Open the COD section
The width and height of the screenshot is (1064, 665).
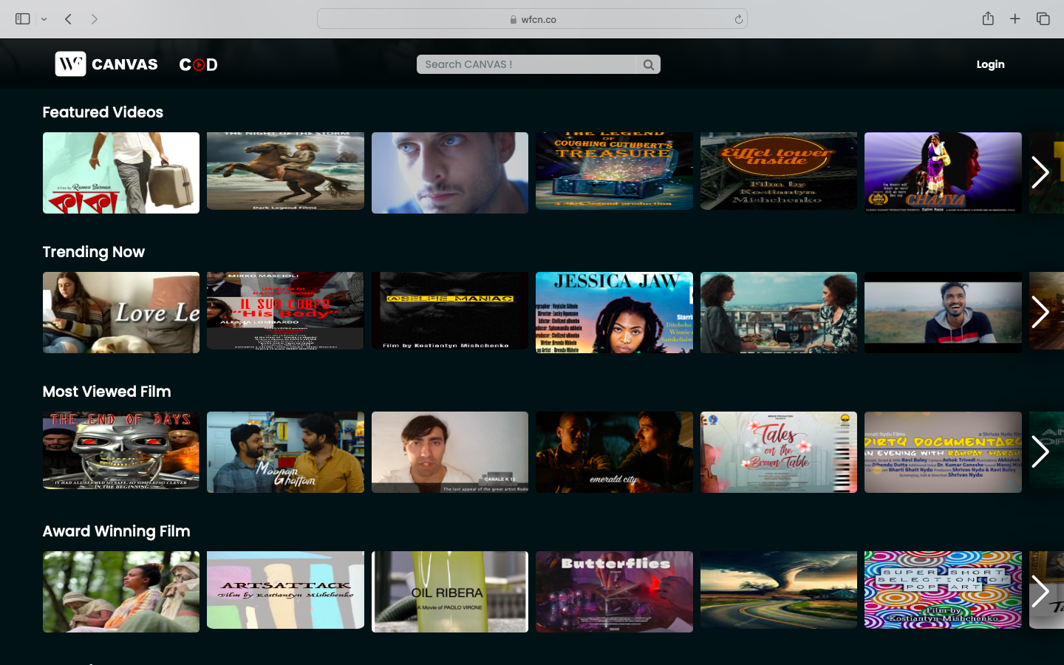[x=198, y=64]
